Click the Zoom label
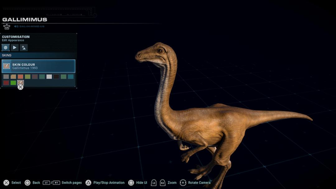 pyautogui.click(x=172, y=182)
